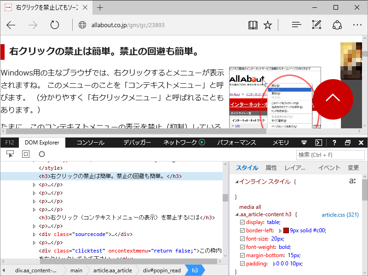Select the レイア... layout pane tab
The width and height of the screenshot is (368, 276).
[x=294, y=168]
